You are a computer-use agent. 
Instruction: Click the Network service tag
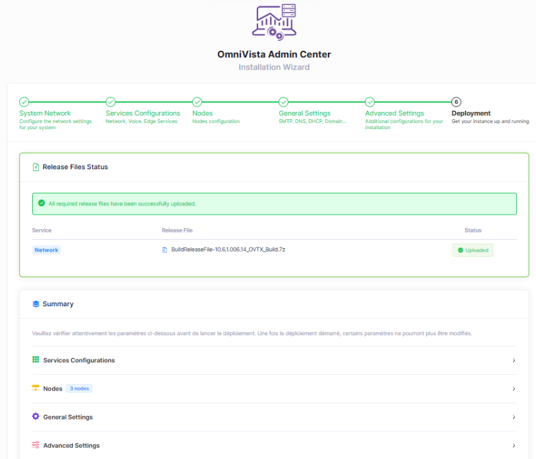click(x=46, y=250)
